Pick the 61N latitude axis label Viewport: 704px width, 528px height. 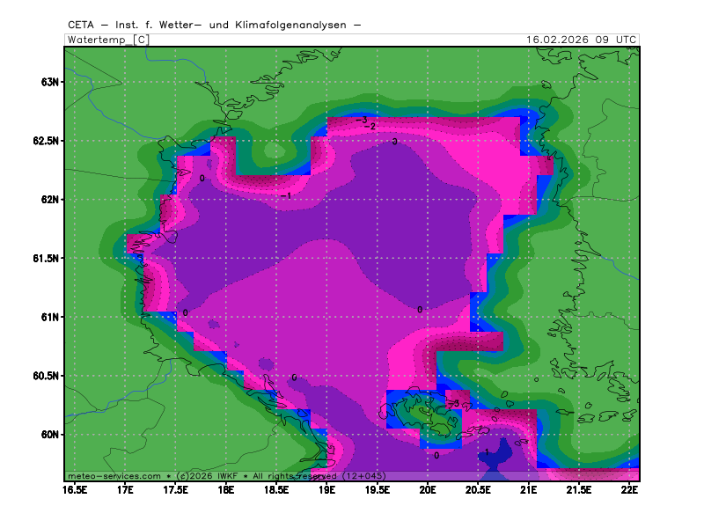[49, 317]
